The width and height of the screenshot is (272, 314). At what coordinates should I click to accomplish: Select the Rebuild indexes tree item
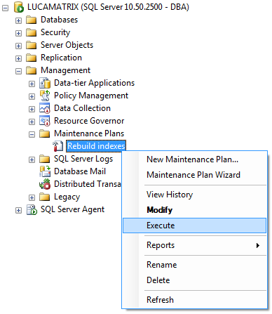click(x=96, y=146)
